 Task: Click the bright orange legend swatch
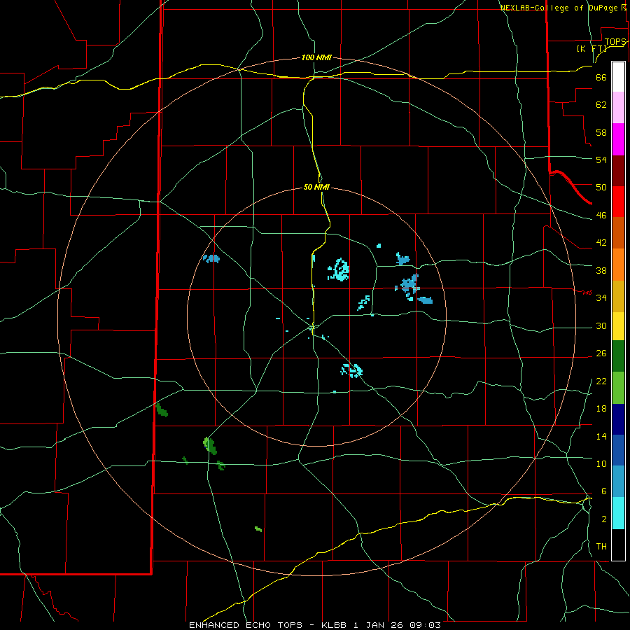(x=618, y=265)
